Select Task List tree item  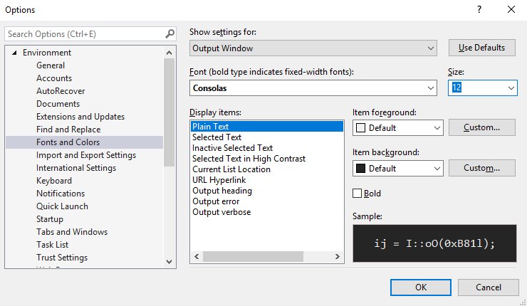52,245
